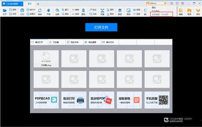
Task: Select the 线型 line type tool
Action: coord(137,14)
